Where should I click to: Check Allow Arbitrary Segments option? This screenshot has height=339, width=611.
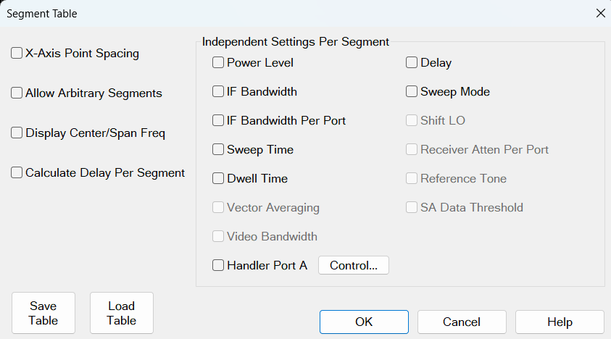click(x=17, y=93)
